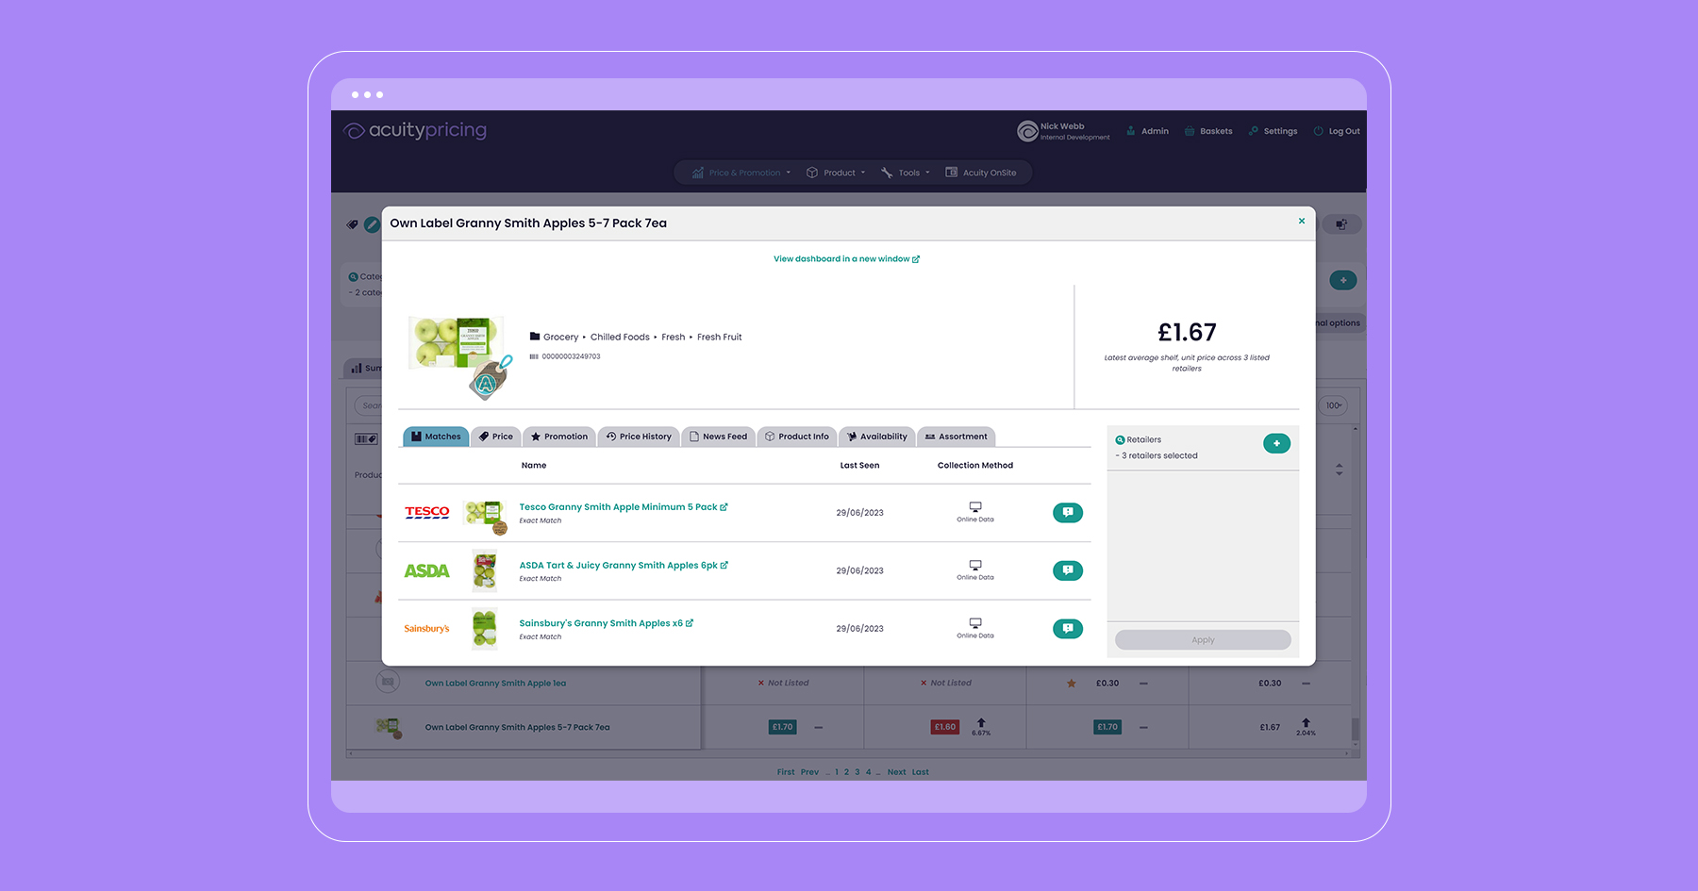Image resolution: width=1698 pixels, height=891 pixels.
Task: Click the Online Data monitor icon for Sainsbury's
Action: point(975,623)
